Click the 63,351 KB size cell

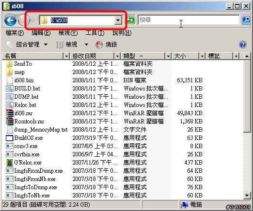[x=190, y=80]
